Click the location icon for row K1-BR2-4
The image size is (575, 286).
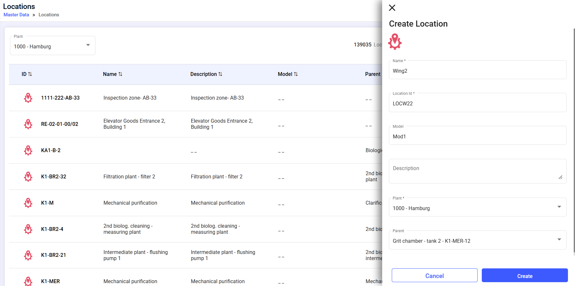(x=28, y=229)
